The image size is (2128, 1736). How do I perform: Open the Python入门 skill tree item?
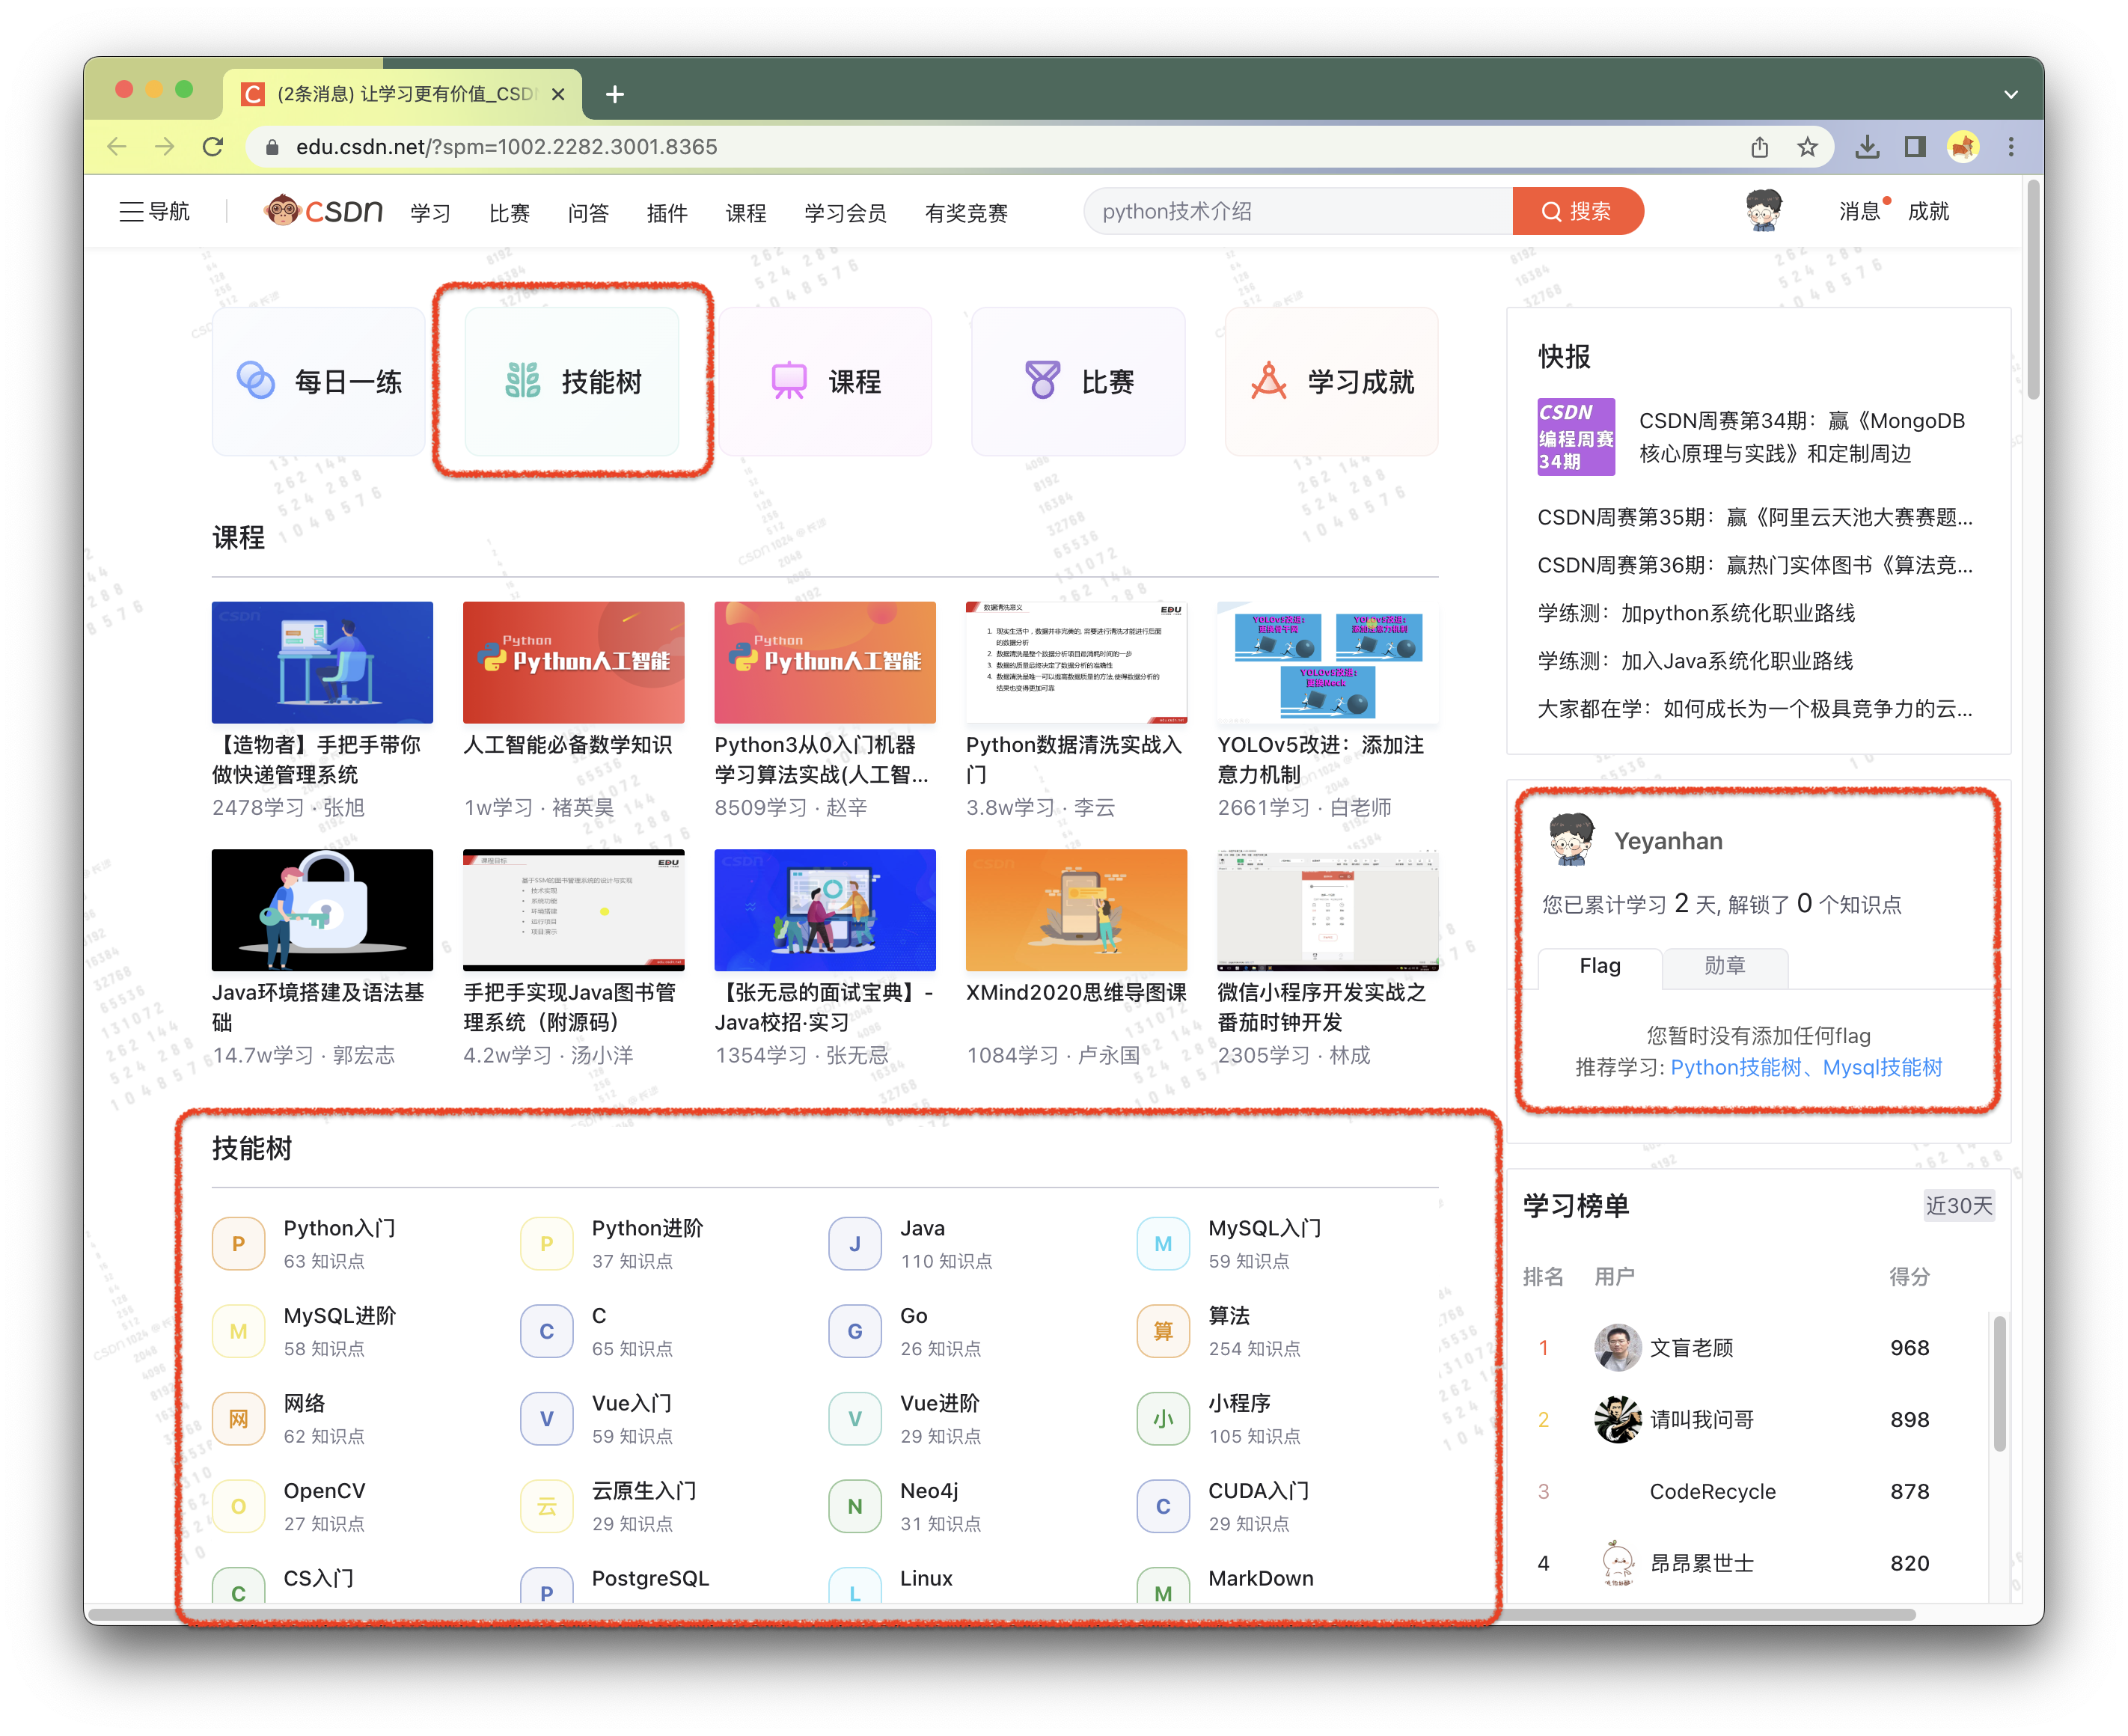click(339, 1228)
